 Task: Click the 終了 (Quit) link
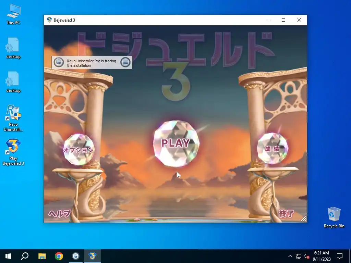(286, 214)
